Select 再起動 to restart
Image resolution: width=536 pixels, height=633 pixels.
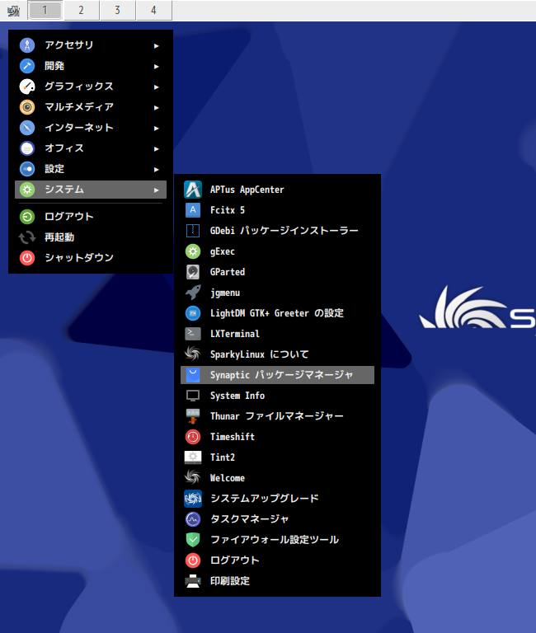(x=91, y=237)
